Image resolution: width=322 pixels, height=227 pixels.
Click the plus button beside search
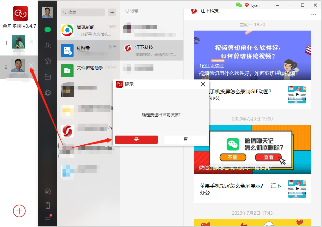click(112, 12)
